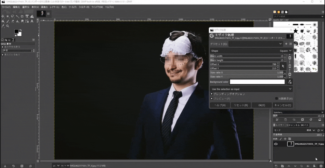
Task: Click the offset position picker arrow button
Action: 283,66
